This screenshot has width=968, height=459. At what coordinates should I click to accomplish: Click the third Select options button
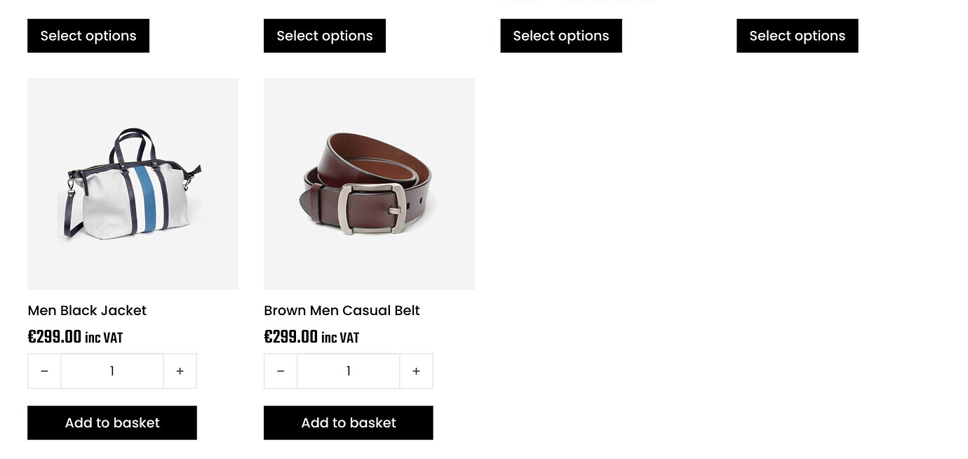(x=561, y=36)
